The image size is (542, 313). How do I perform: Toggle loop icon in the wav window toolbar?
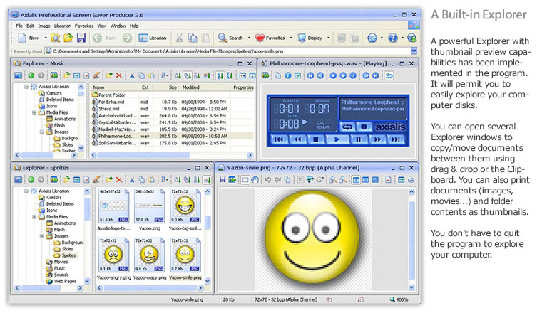pos(389,75)
